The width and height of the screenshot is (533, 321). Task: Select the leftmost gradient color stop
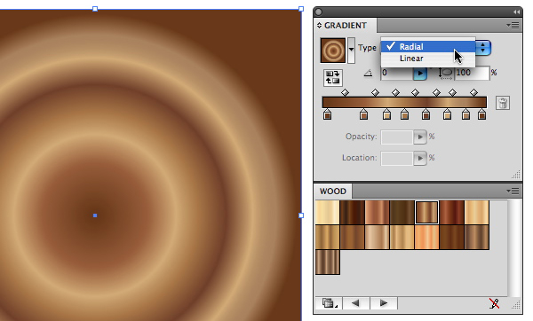[x=327, y=114]
